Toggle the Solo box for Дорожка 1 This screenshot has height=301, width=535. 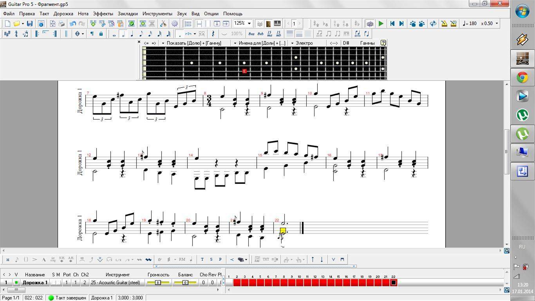(x=54, y=283)
